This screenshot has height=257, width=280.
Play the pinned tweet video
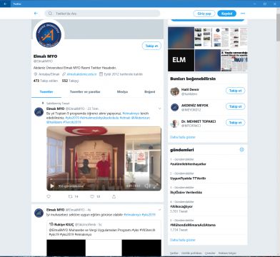(52, 186)
